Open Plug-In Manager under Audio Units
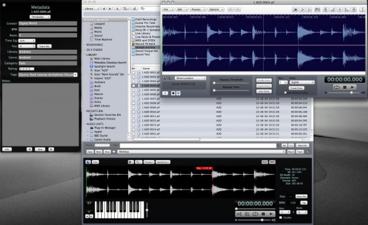 (x=105, y=128)
